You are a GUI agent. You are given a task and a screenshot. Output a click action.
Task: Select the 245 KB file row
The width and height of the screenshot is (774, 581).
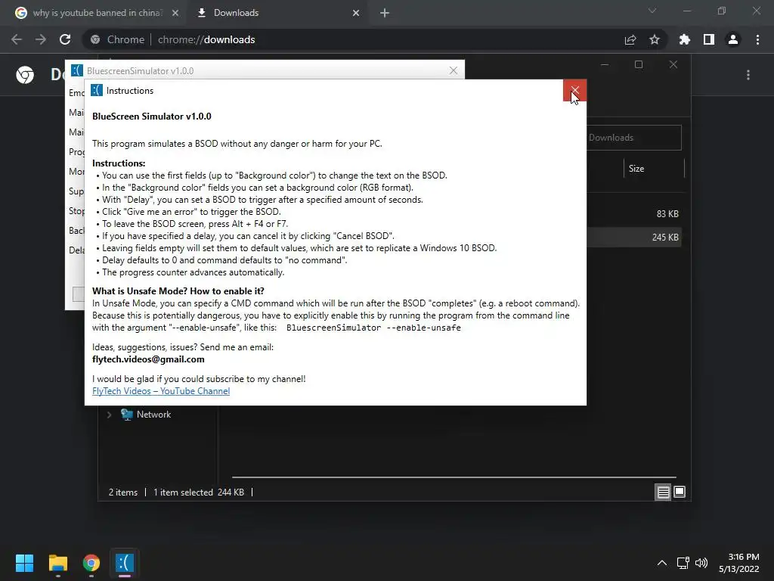coord(634,237)
